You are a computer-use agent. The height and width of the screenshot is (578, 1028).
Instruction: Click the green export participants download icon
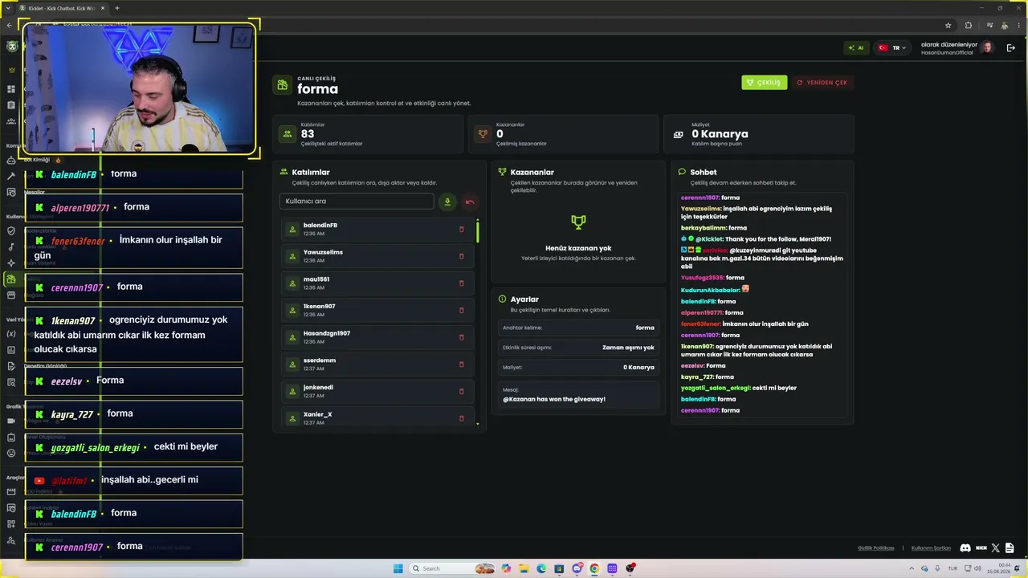pos(447,201)
